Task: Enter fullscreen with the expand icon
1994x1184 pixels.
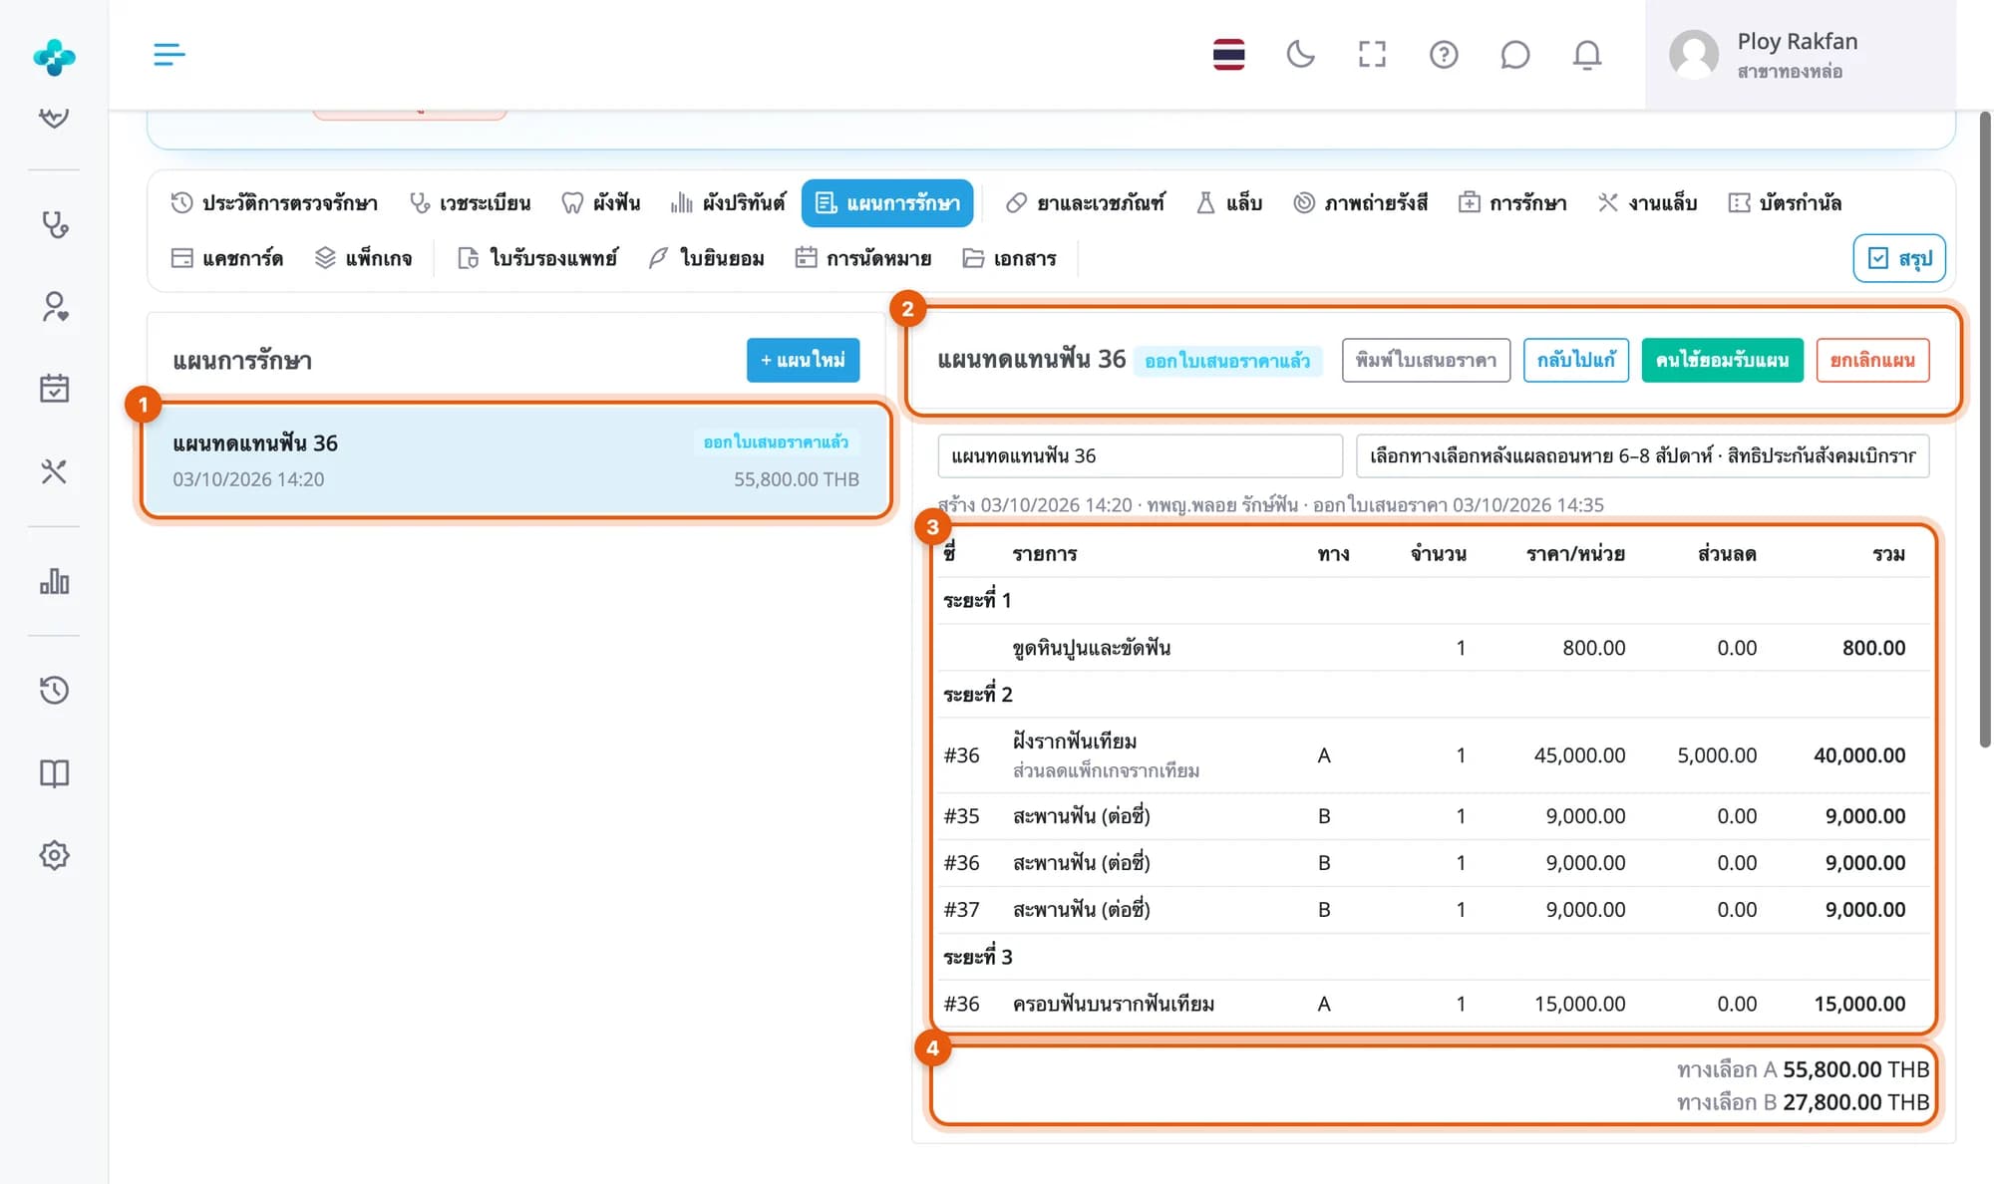Action: tap(1372, 54)
